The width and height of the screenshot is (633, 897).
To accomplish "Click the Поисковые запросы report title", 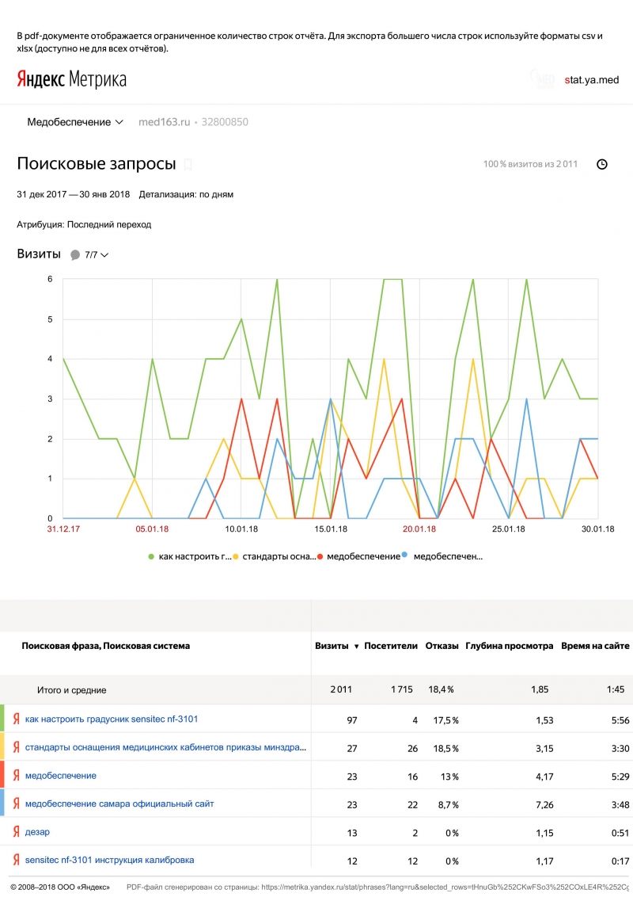I will pos(96,164).
